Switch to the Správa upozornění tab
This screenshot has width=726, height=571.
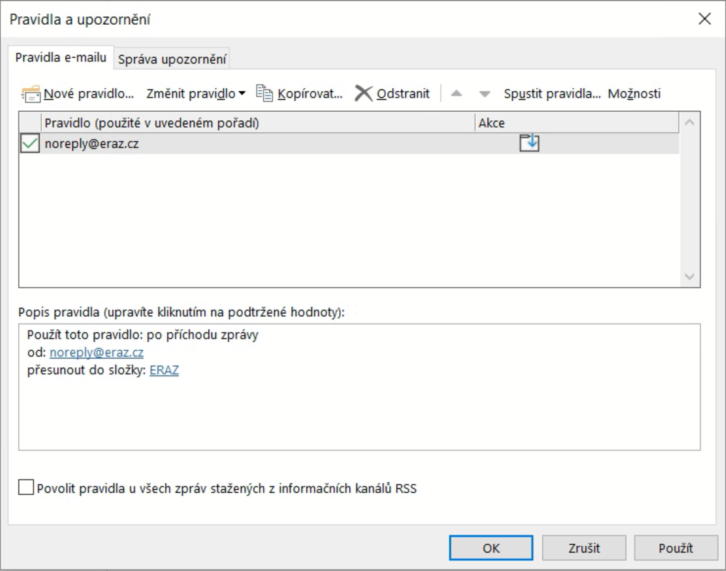172,59
